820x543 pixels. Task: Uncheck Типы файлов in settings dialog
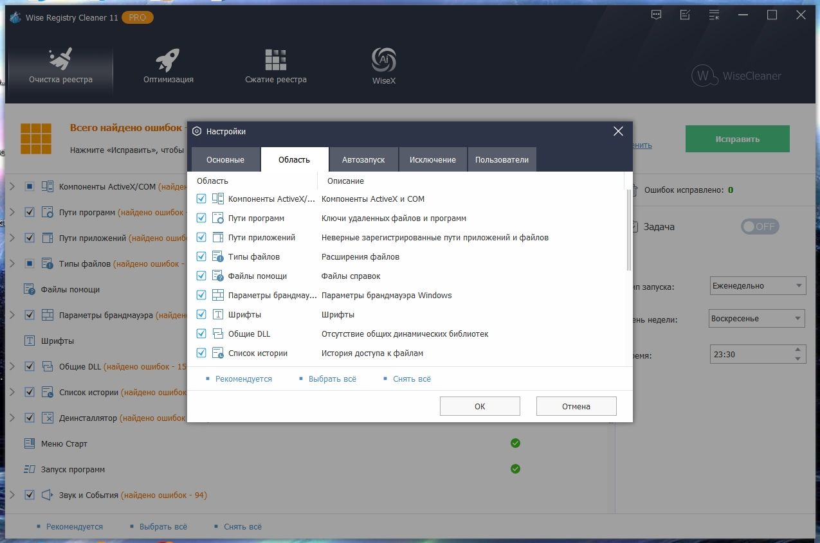(x=201, y=256)
